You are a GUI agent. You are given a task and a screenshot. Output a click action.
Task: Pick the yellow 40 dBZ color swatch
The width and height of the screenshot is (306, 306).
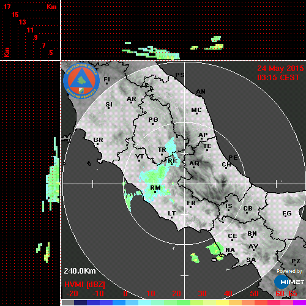coord(222,302)
